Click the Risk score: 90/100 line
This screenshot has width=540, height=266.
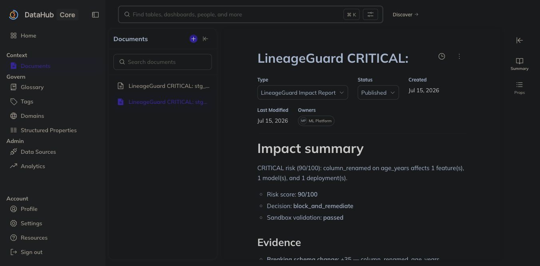[x=292, y=195]
